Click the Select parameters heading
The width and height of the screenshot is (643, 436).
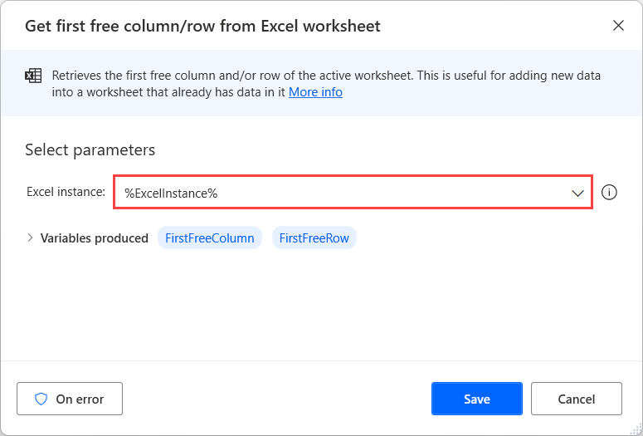tap(90, 150)
